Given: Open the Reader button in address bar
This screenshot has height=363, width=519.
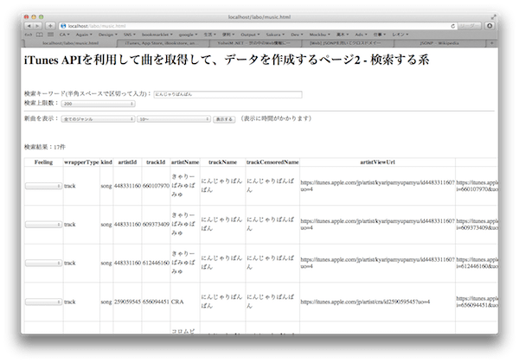Looking at the screenshot, I should click(469, 26).
